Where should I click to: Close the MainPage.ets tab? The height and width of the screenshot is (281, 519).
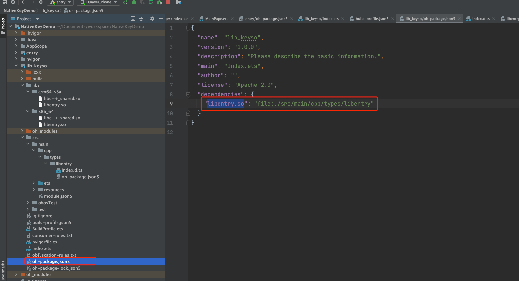[232, 19]
